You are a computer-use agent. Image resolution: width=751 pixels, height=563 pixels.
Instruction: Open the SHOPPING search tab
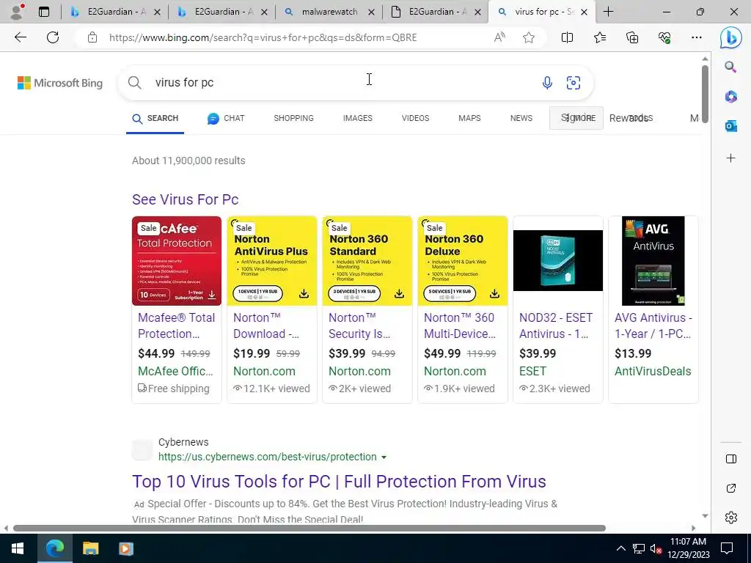click(293, 118)
